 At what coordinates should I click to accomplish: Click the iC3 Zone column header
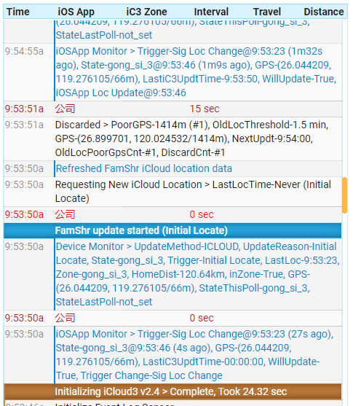(146, 12)
